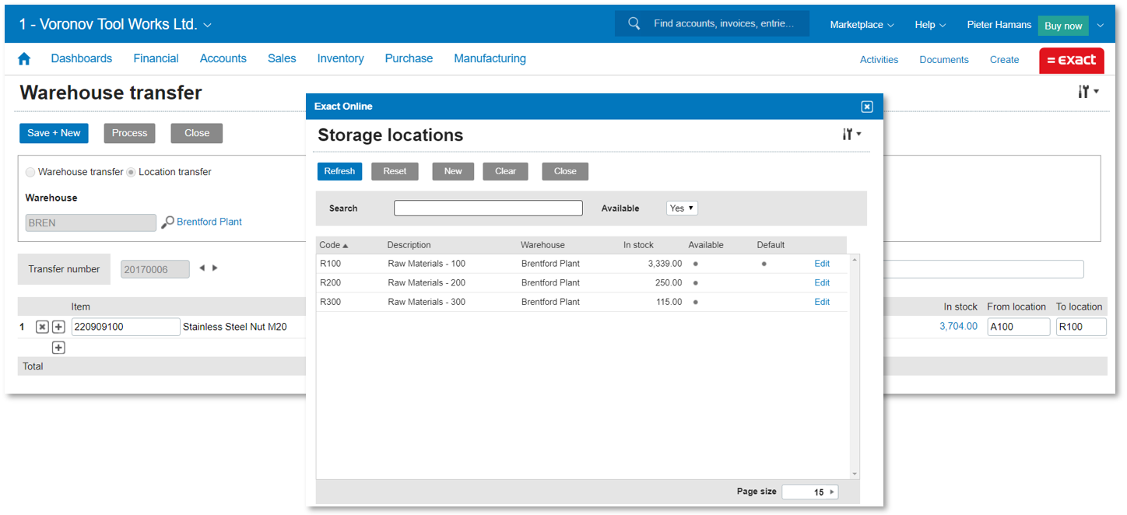Click the home icon in navigation bar
Viewport: 1127px width, 515px height.
pos(24,59)
